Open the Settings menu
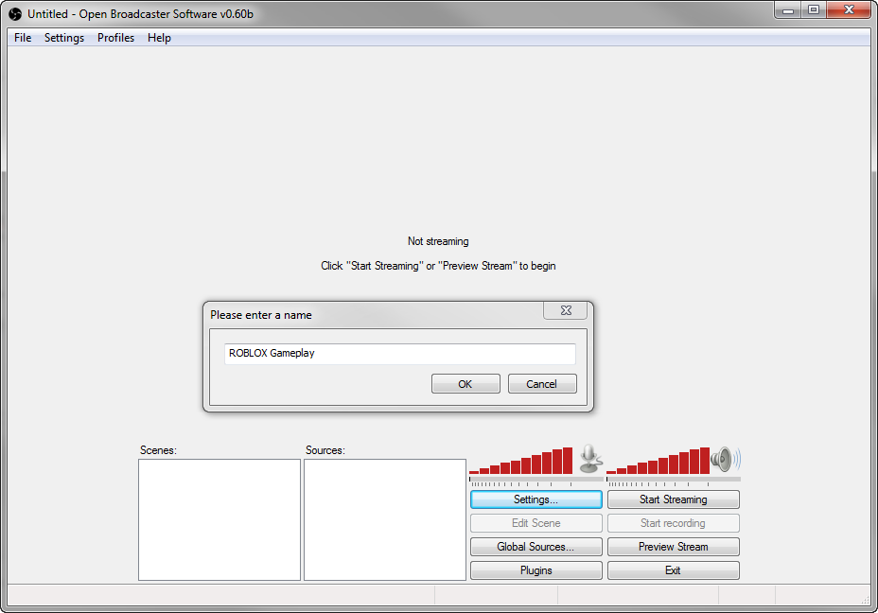Image resolution: width=878 pixels, height=613 pixels. click(64, 38)
